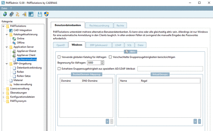Select Rechteverwaltung in the tree
This screenshot has height=131, width=213.
pos(27,59)
